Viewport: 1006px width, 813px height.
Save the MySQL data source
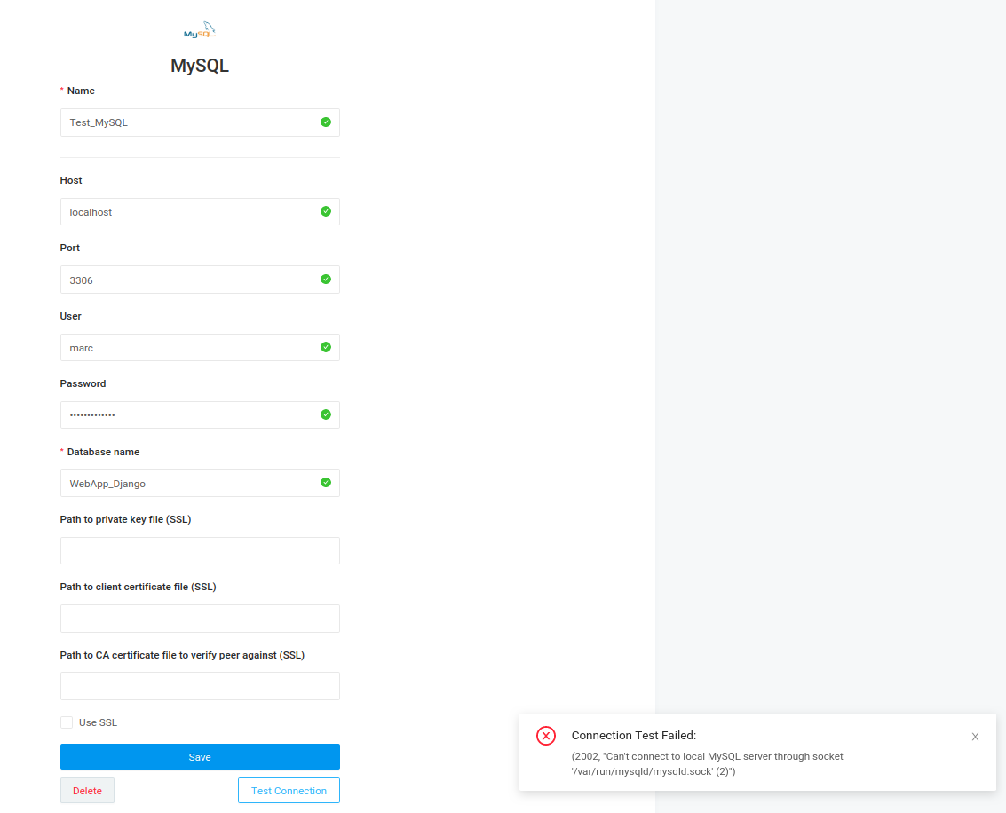[200, 756]
